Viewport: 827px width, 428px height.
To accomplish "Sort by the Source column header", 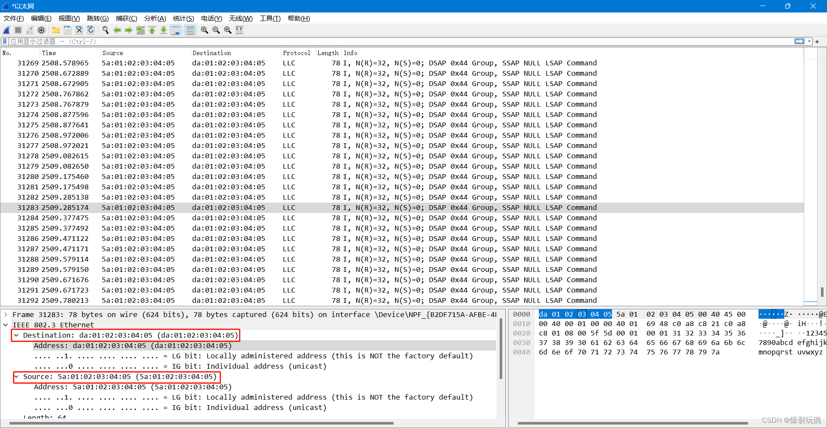I will point(145,53).
